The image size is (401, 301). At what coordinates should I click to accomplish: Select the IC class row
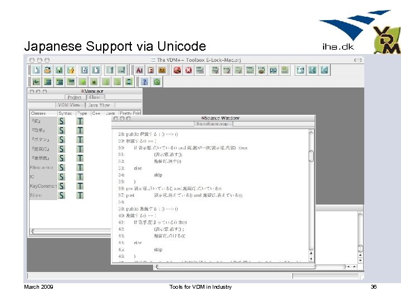[43, 177]
